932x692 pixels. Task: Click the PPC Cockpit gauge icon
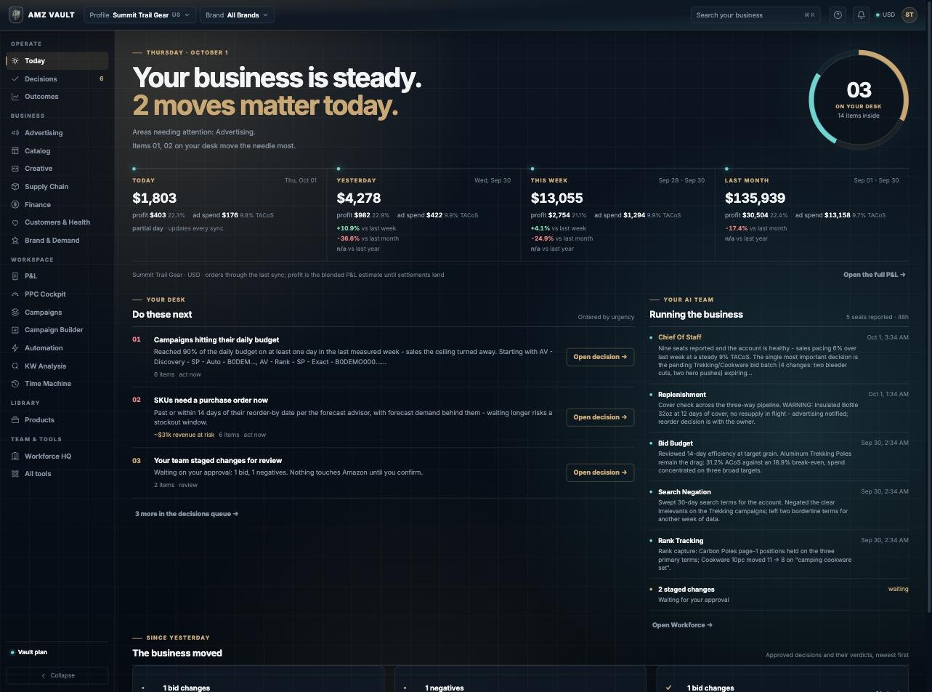(15, 294)
